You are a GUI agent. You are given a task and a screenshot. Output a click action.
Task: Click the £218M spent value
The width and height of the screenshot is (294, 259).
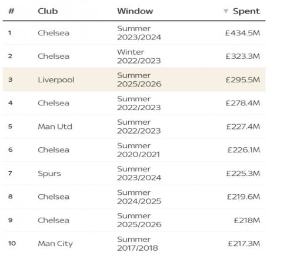247,220
